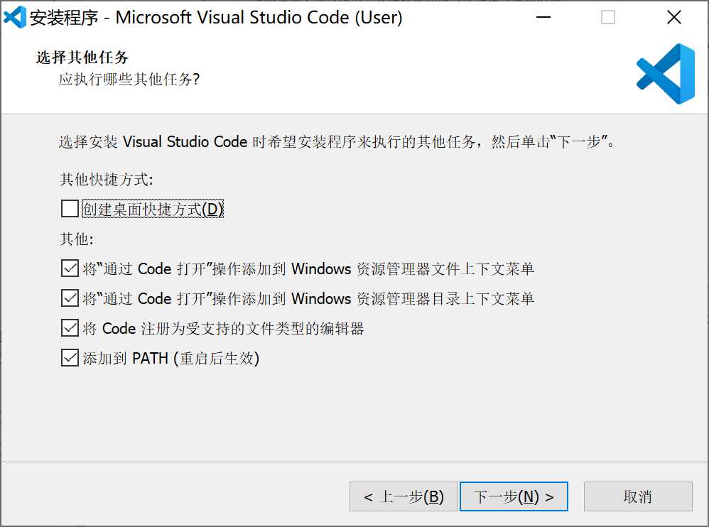
Task: Uncheck the Windows 资源管理器文件上下文菜单 option
Action: pos(70,268)
